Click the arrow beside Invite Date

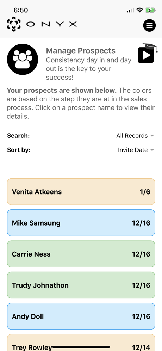(152, 150)
